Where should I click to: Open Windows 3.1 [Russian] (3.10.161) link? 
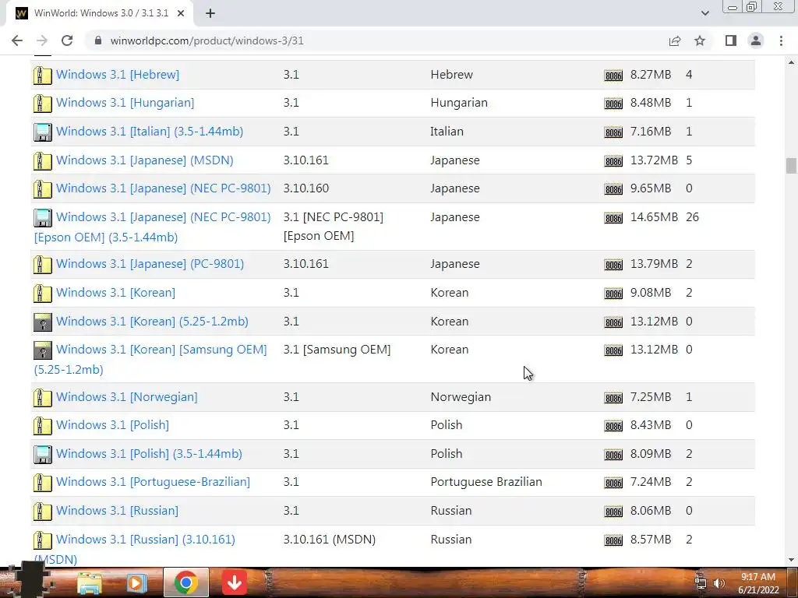(x=146, y=540)
